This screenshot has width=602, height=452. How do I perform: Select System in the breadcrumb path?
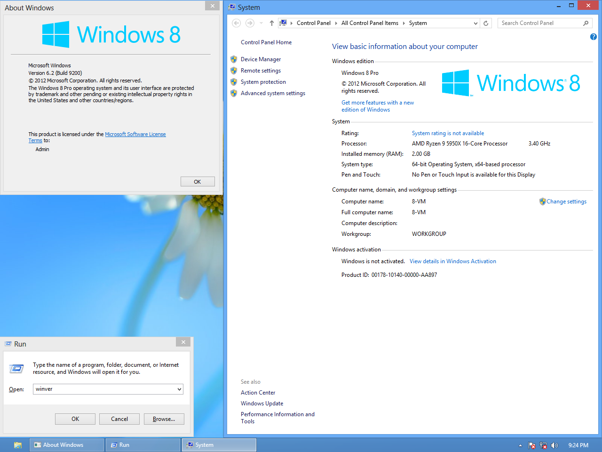pyautogui.click(x=418, y=23)
